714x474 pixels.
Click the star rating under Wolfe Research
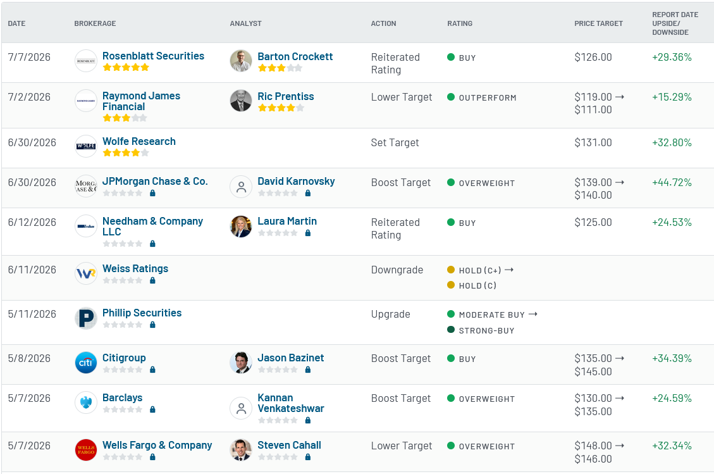126,153
